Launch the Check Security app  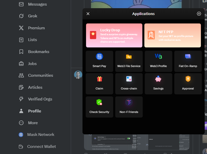coord(99,107)
